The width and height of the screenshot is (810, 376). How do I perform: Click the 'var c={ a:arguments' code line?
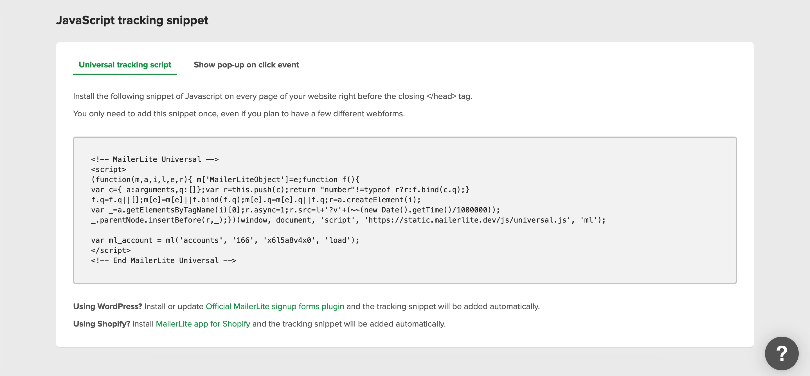point(280,189)
